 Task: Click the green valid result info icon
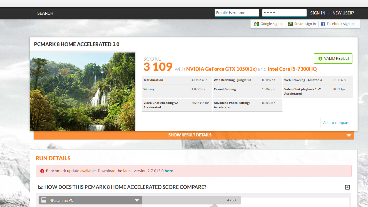click(x=320, y=59)
